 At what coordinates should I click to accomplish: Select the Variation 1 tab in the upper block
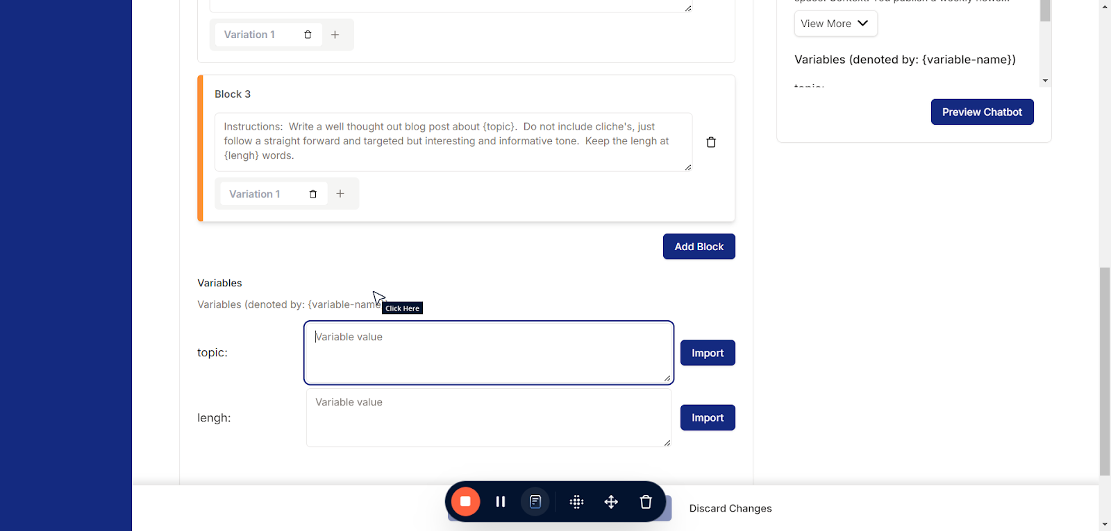pos(249,35)
